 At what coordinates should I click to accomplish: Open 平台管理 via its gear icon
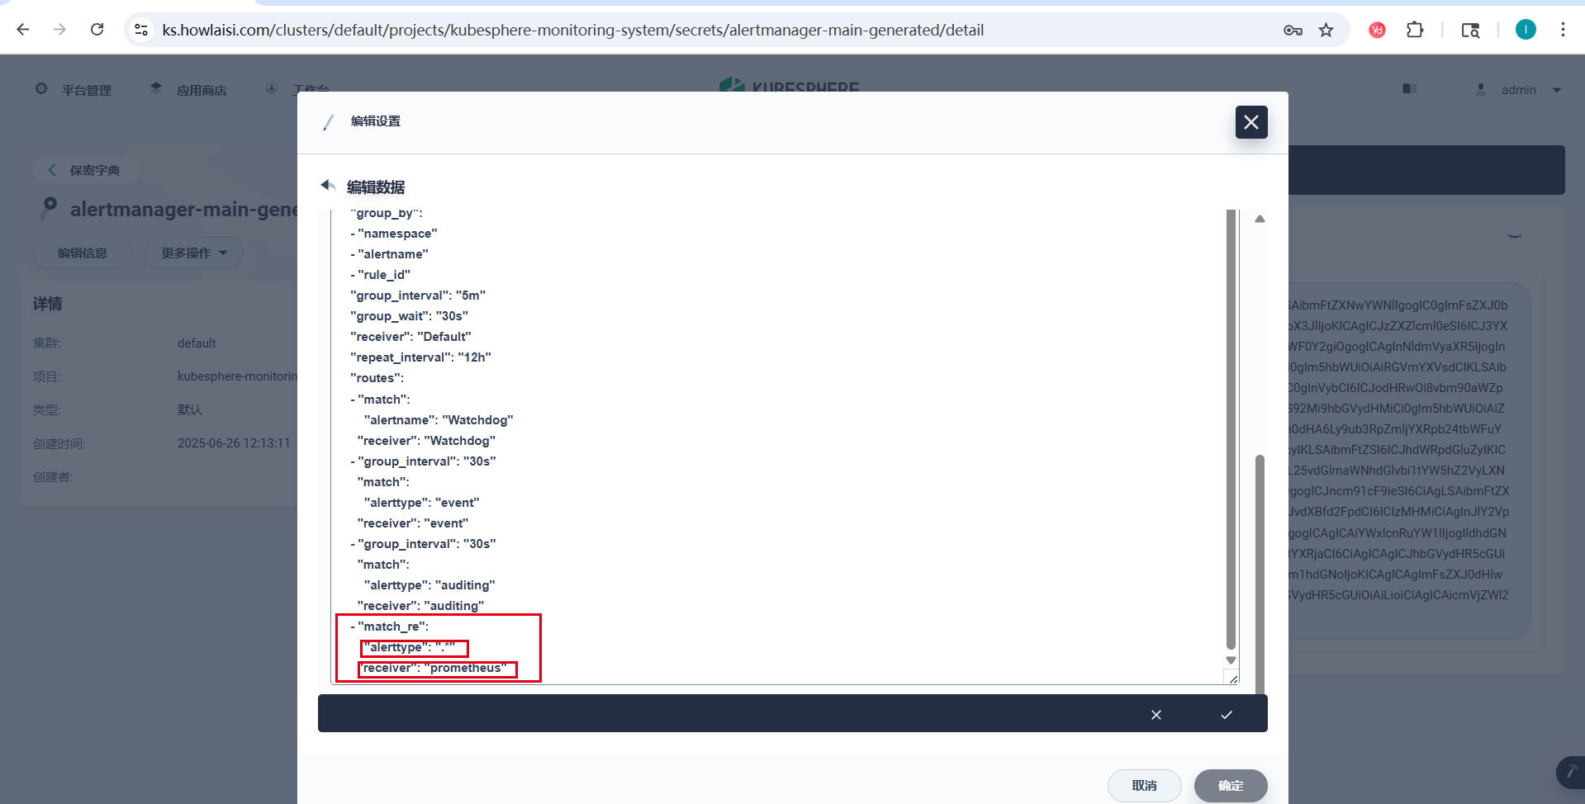tap(40, 89)
